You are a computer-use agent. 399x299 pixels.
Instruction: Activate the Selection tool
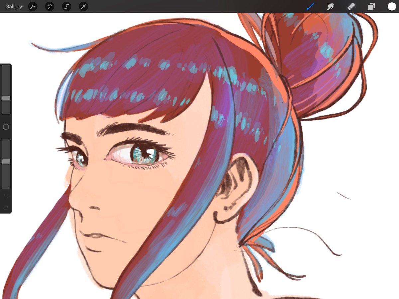point(66,6)
